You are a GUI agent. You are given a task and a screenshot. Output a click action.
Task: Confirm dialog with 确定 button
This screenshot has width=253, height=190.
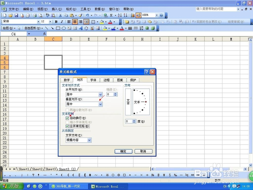[123, 151]
